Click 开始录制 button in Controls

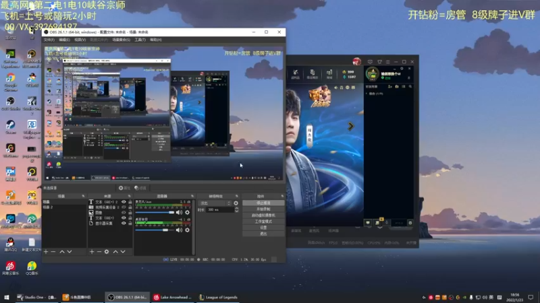coord(263,209)
